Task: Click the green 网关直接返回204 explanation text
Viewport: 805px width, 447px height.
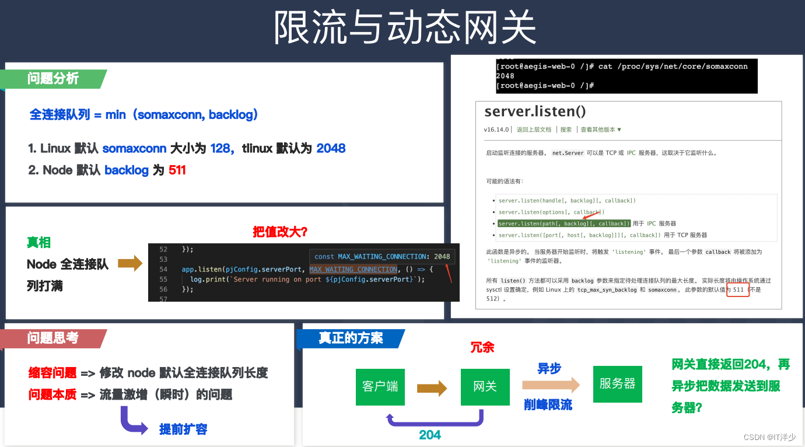Action: pos(730,386)
